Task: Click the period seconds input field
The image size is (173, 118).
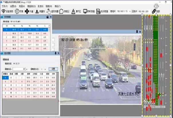Action: click(19, 69)
